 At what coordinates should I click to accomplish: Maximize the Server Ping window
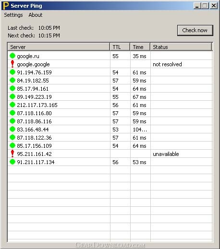[205, 6]
